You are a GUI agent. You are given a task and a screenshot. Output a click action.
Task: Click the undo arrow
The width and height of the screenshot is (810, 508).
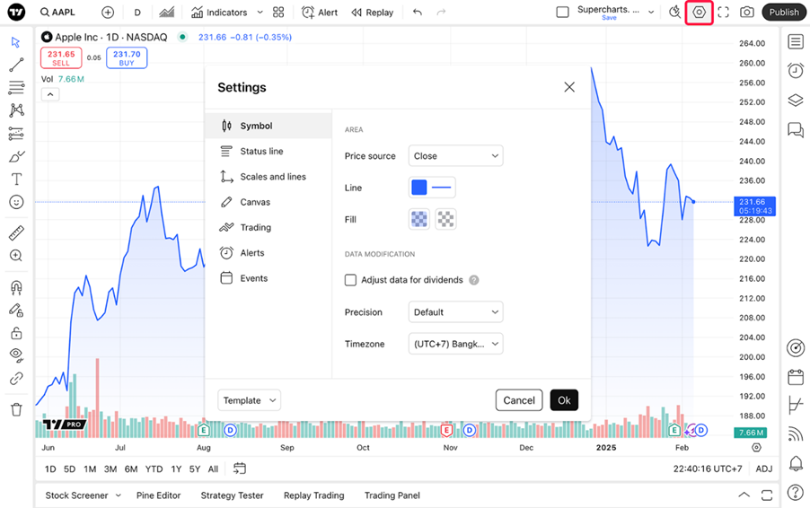tap(418, 13)
